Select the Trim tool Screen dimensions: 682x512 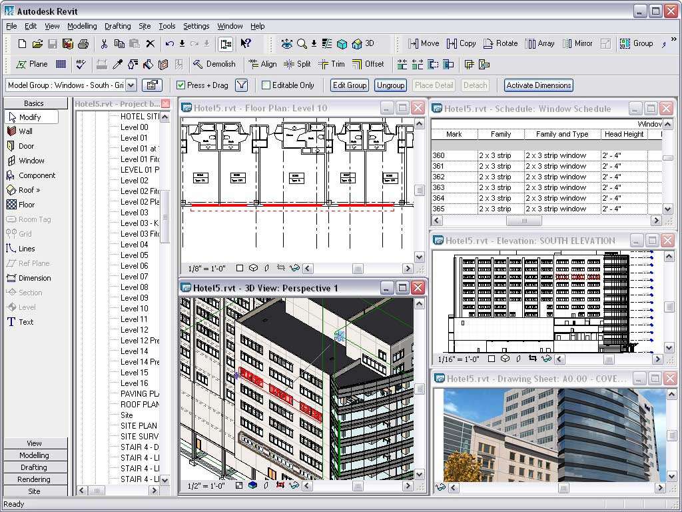332,65
